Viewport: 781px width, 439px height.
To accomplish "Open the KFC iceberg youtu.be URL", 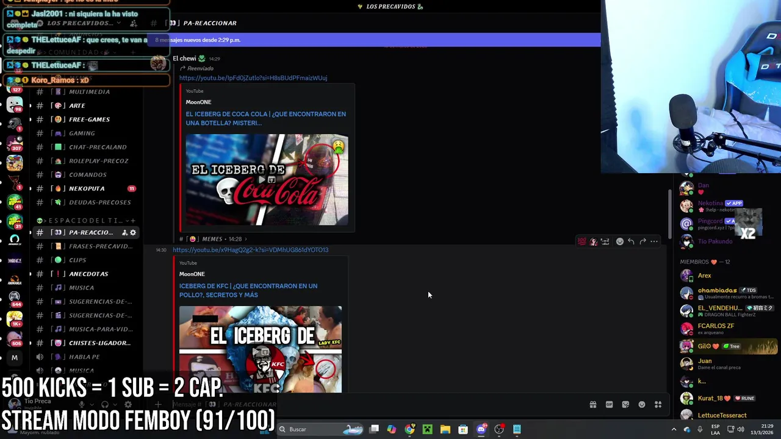I will [250, 250].
